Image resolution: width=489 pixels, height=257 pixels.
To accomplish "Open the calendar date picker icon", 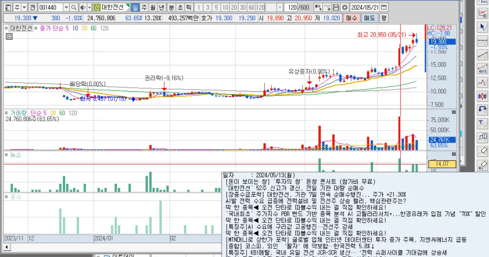I will (384, 8).
